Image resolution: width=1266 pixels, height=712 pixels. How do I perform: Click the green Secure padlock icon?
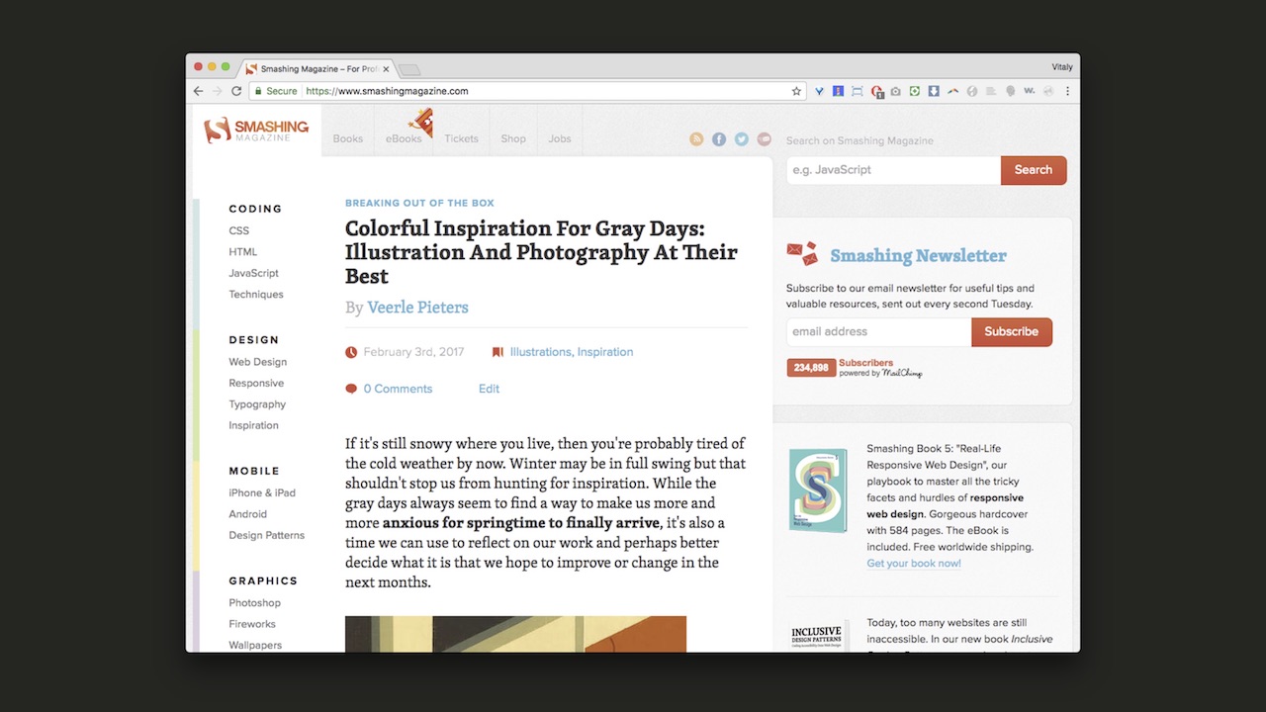point(258,91)
